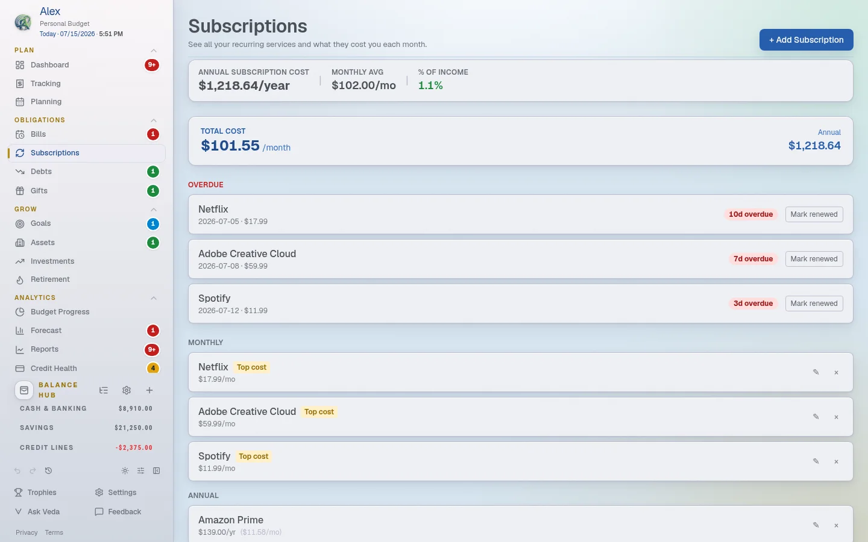This screenshot has width=868, height=542.
Task: Click the Dashboard 9+ notification badge
Action: point(152,65)
